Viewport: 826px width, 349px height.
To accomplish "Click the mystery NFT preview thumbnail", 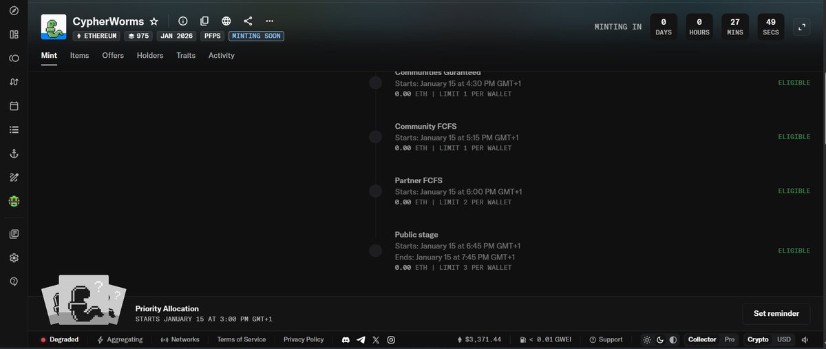I will pos(84,299).
